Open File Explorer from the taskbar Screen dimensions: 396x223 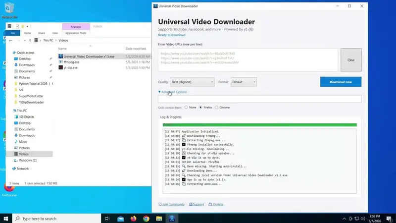coord(159,219)
